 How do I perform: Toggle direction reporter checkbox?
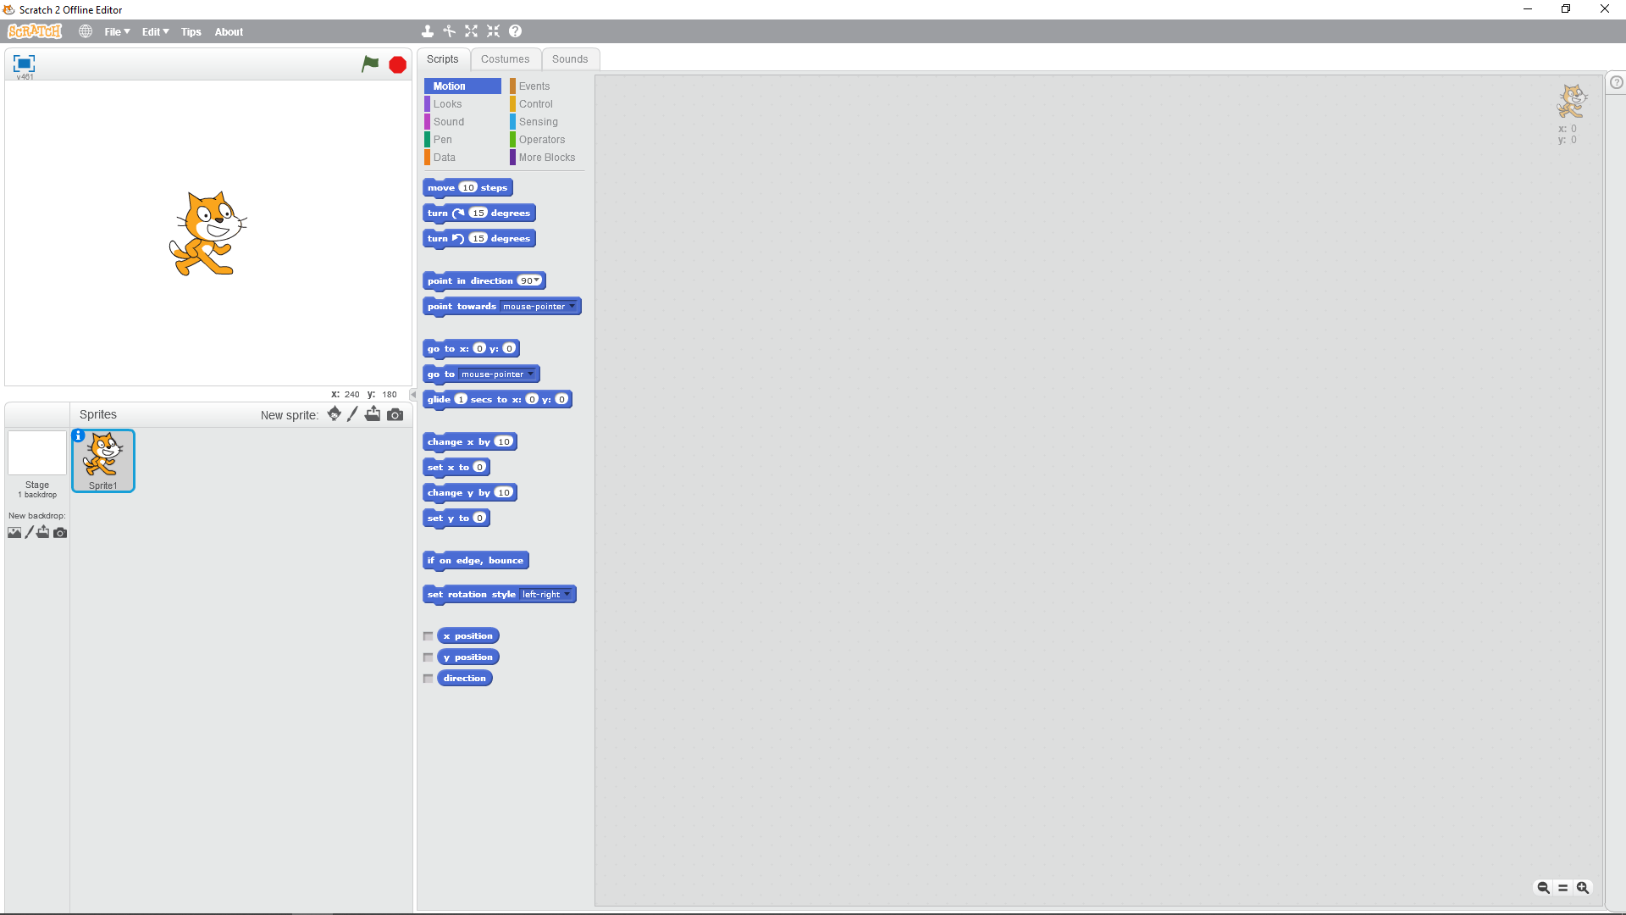(428, 678)
